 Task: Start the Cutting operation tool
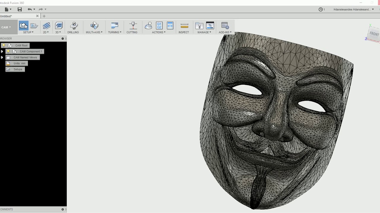click(133, 26)
